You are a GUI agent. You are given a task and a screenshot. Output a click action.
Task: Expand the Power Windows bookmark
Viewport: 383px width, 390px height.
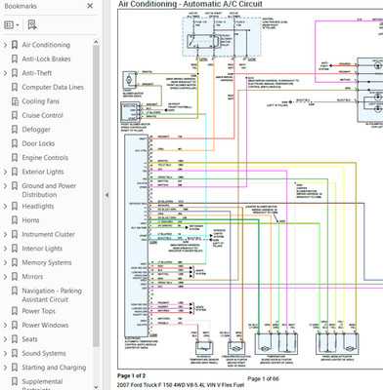[5, 325]
